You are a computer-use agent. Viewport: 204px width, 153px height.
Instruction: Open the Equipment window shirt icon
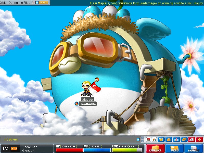(161, 139)
